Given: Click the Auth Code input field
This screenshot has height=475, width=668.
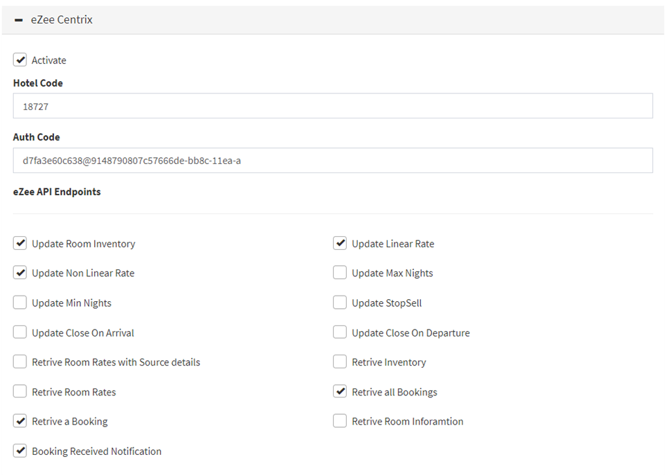Looking at the screenshot, I should [333, 161].
